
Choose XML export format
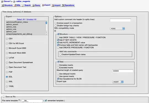click(x=7, y=82)
